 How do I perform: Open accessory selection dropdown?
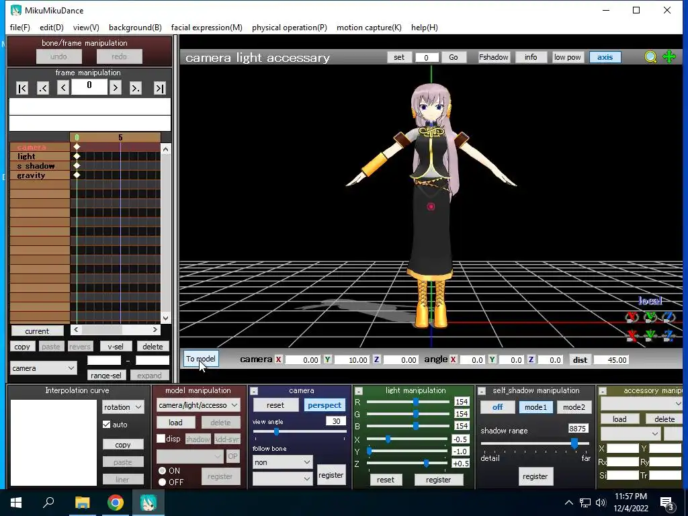click(x=642, y=403)
